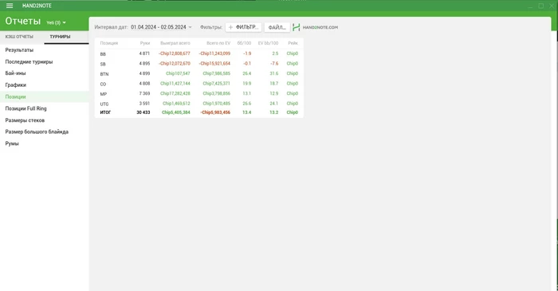Open the Графики report
Viewport: 558px width, 291px height.
tap(16, 85)
